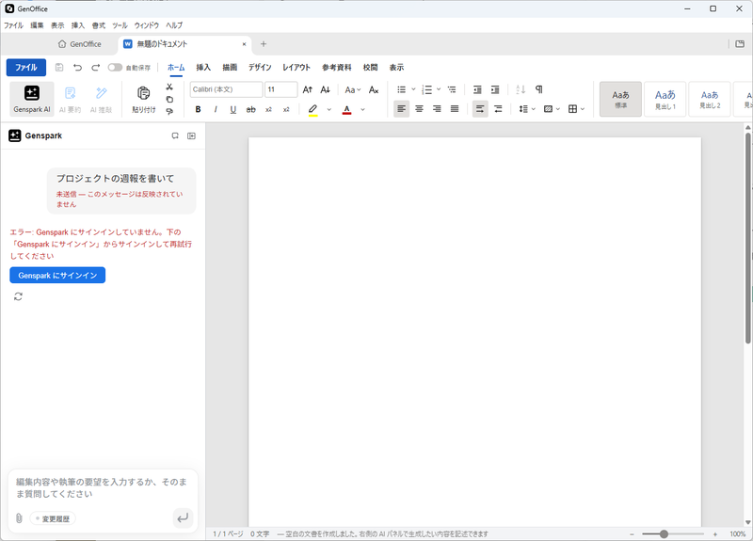Click the copy icon below scissors
The height and width of the screenshot is (541, 753).
[x=169, y=100]
